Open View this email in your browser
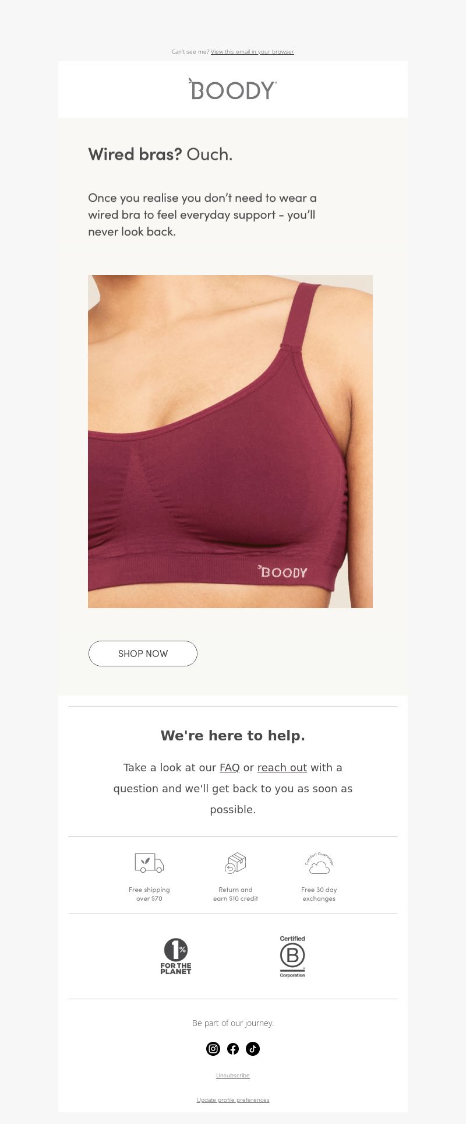Image resolution: width=466 pixels, height=1124 pixels. tap(252, 52)
